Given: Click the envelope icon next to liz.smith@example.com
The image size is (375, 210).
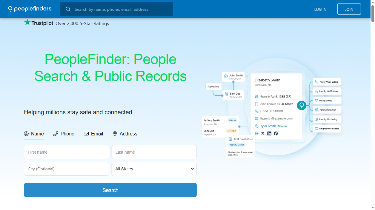Looking at the screenshot, I should click(x=256, y=118).
